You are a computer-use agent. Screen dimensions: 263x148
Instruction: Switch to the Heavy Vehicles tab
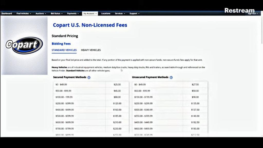pos(91,50)
